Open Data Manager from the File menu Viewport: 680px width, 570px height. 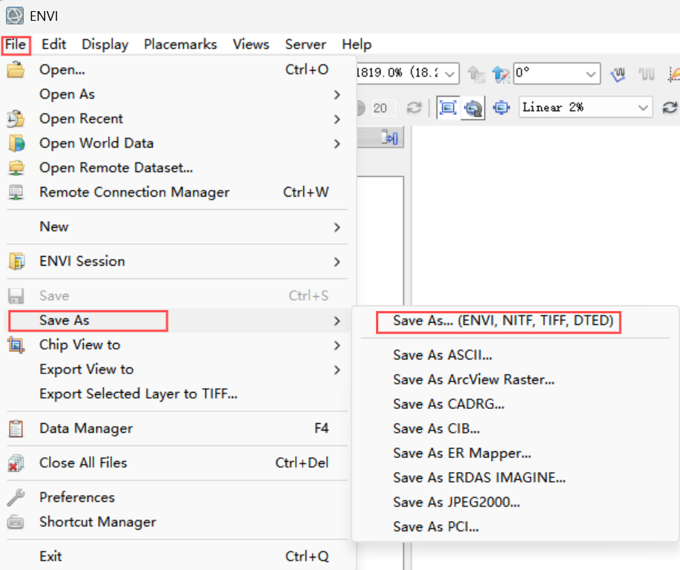click(x=178, y=429)
